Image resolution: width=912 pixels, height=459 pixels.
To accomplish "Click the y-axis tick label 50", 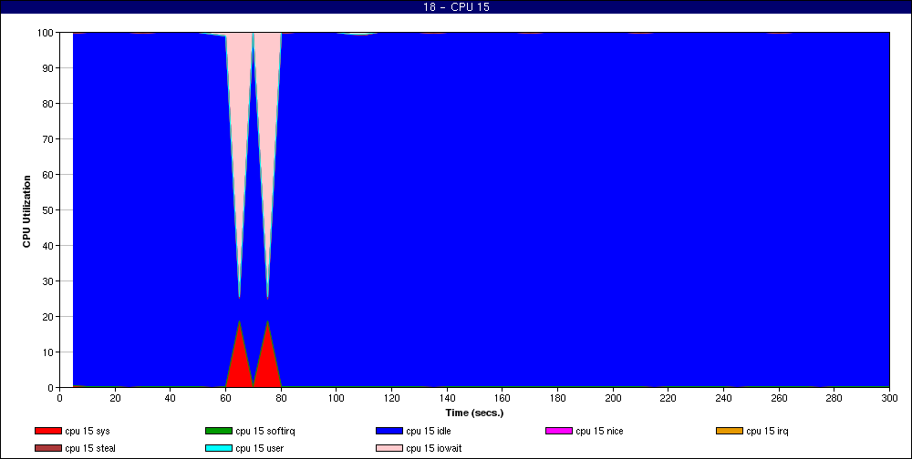I will tap(48, 209).
